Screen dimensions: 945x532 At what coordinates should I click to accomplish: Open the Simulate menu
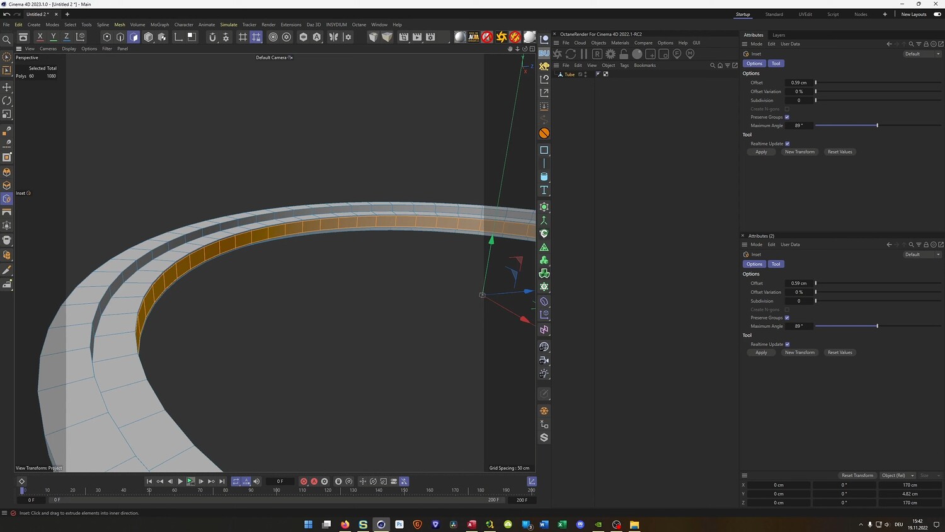[229, 25]
